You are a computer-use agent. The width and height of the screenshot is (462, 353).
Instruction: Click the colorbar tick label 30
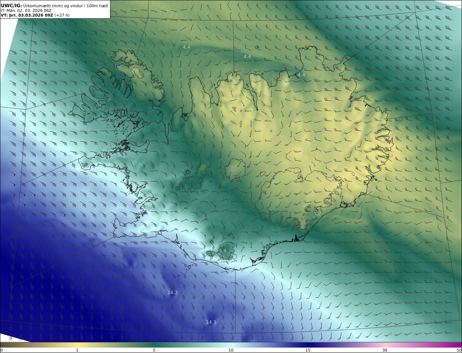tap(385, 350)
